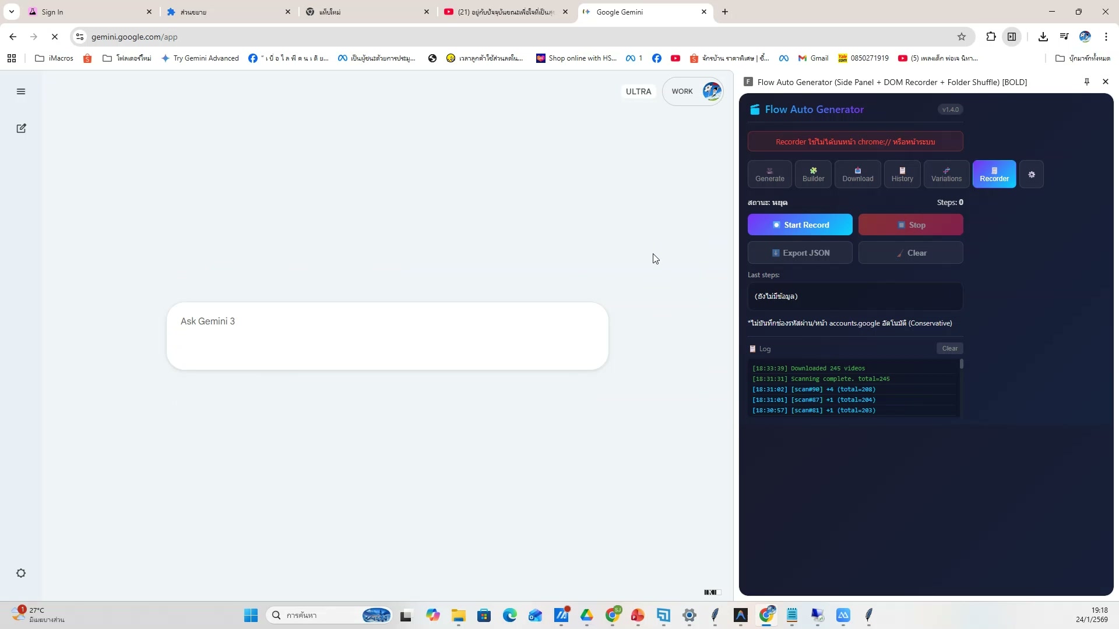Image resolution: width=1119 pixels, height=629 pixels.
Task: Open Gemini settings gear at bottom left
Action: click(x=21, y=573)
